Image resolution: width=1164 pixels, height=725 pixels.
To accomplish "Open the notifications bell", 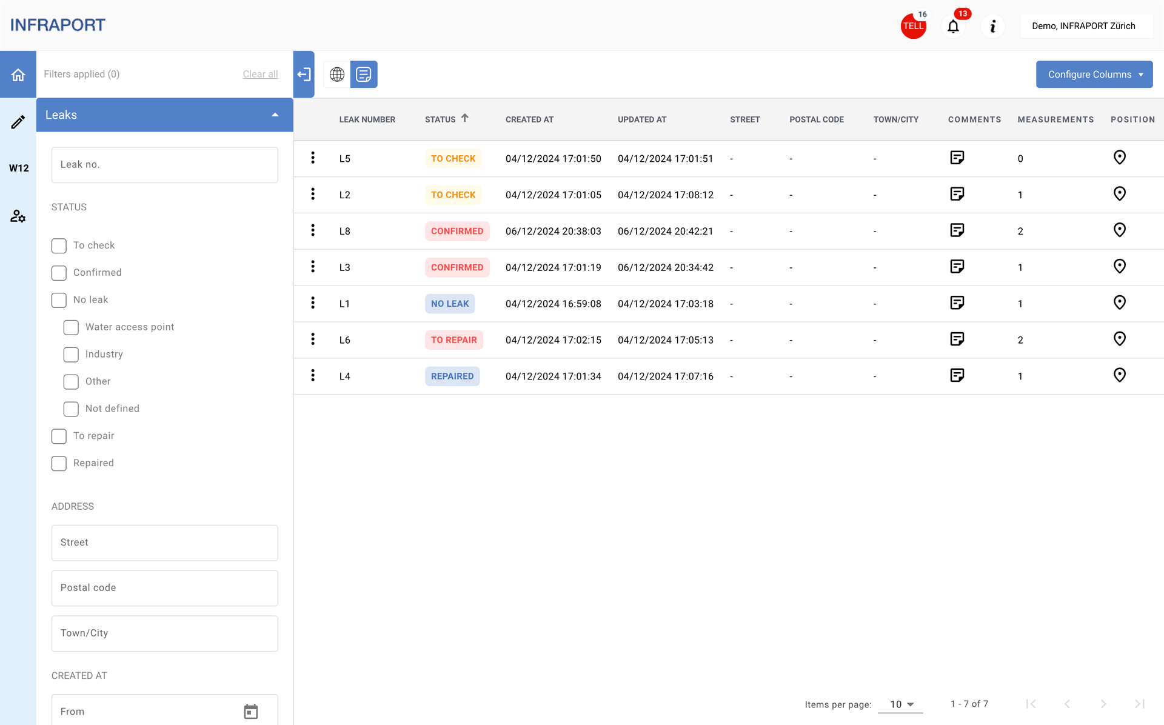I will point(953,26).
